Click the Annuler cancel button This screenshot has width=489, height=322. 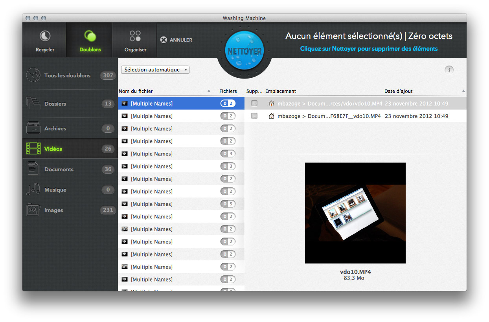tap(176, 40)
